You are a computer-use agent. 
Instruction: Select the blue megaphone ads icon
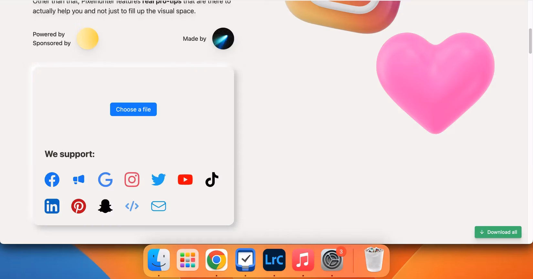point(78,179)
